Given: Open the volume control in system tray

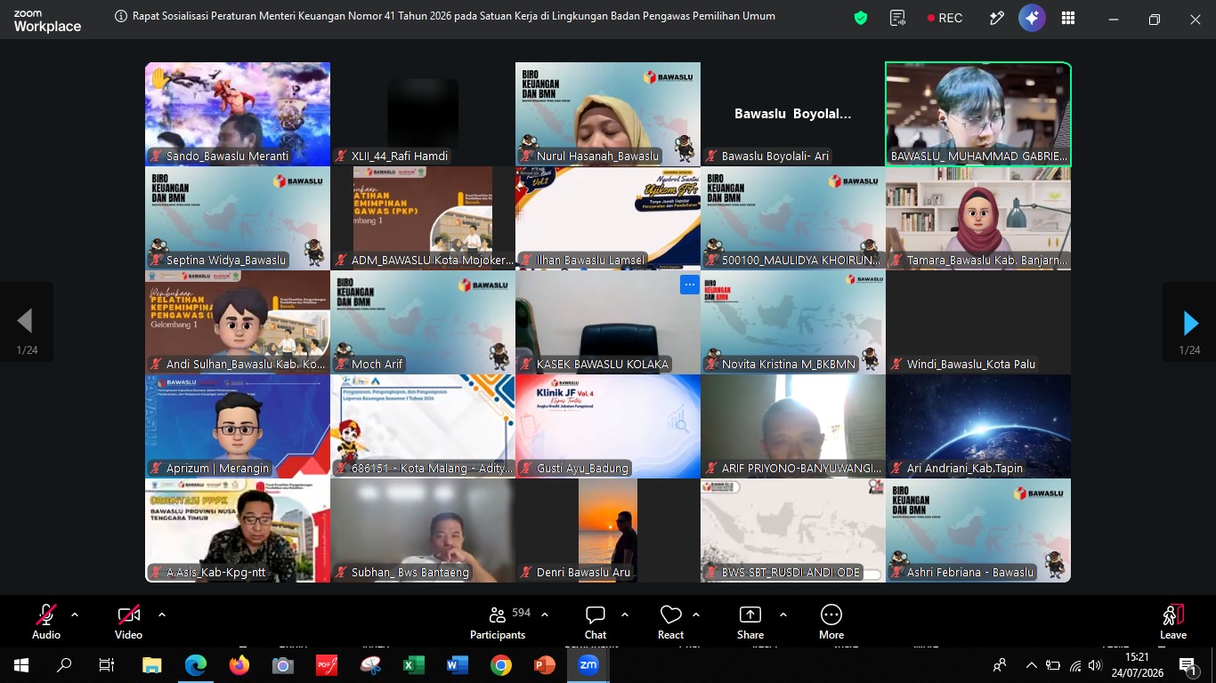Looking at the screenshot, I should pyautogui.click(x=1096, y=665).
